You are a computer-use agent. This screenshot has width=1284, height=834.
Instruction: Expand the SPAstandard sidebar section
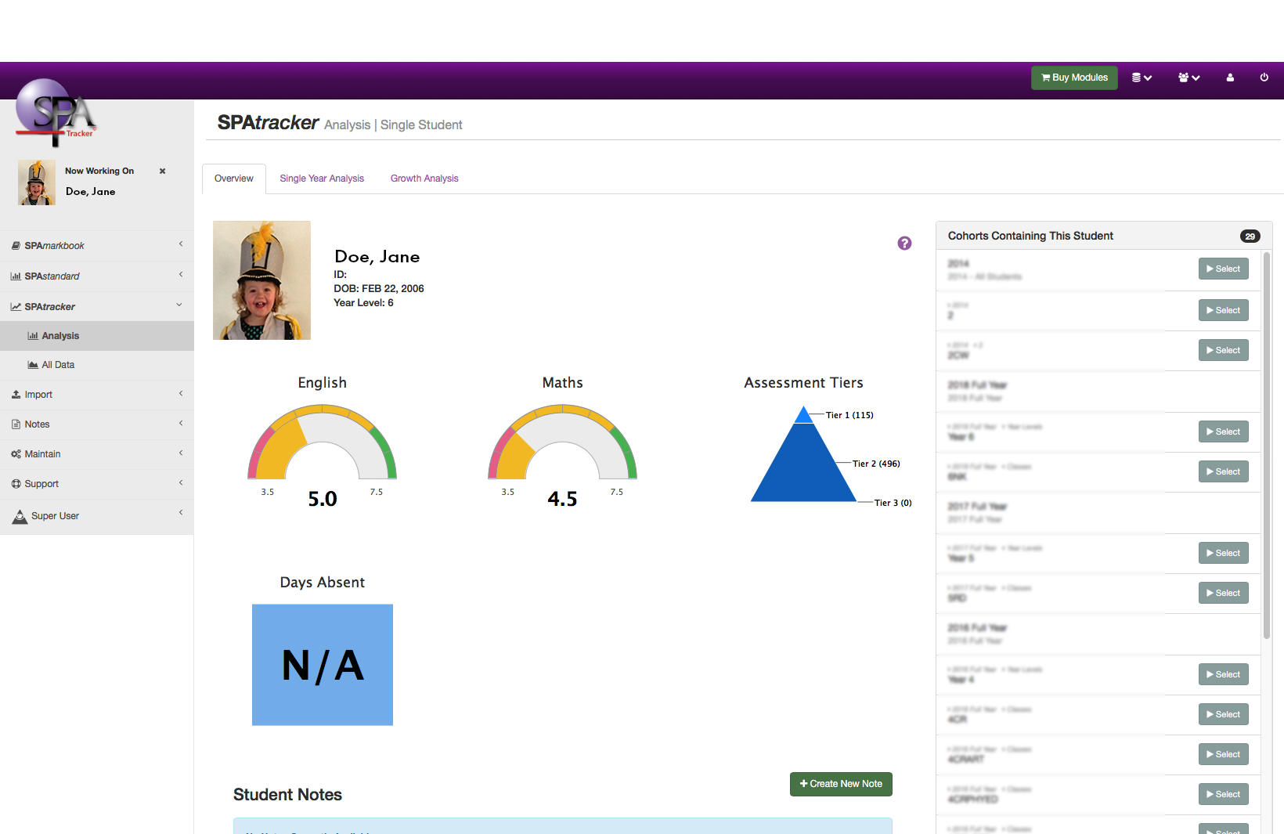coord(97,276)
